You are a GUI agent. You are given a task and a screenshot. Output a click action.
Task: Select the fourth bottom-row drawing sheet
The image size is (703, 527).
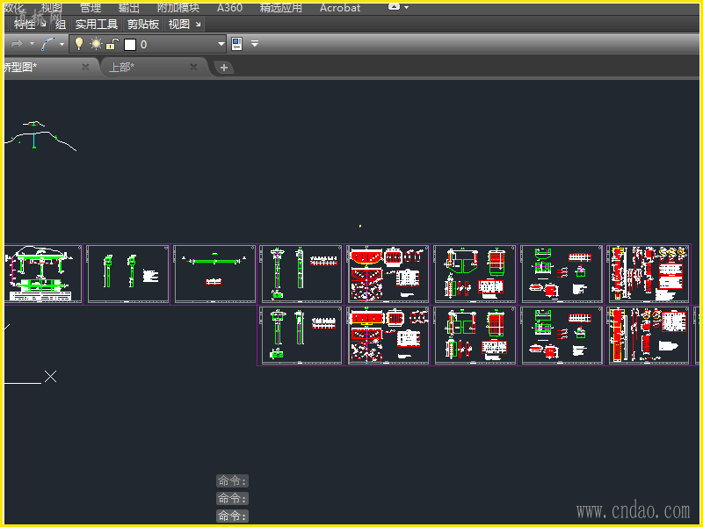coord(562,336)
